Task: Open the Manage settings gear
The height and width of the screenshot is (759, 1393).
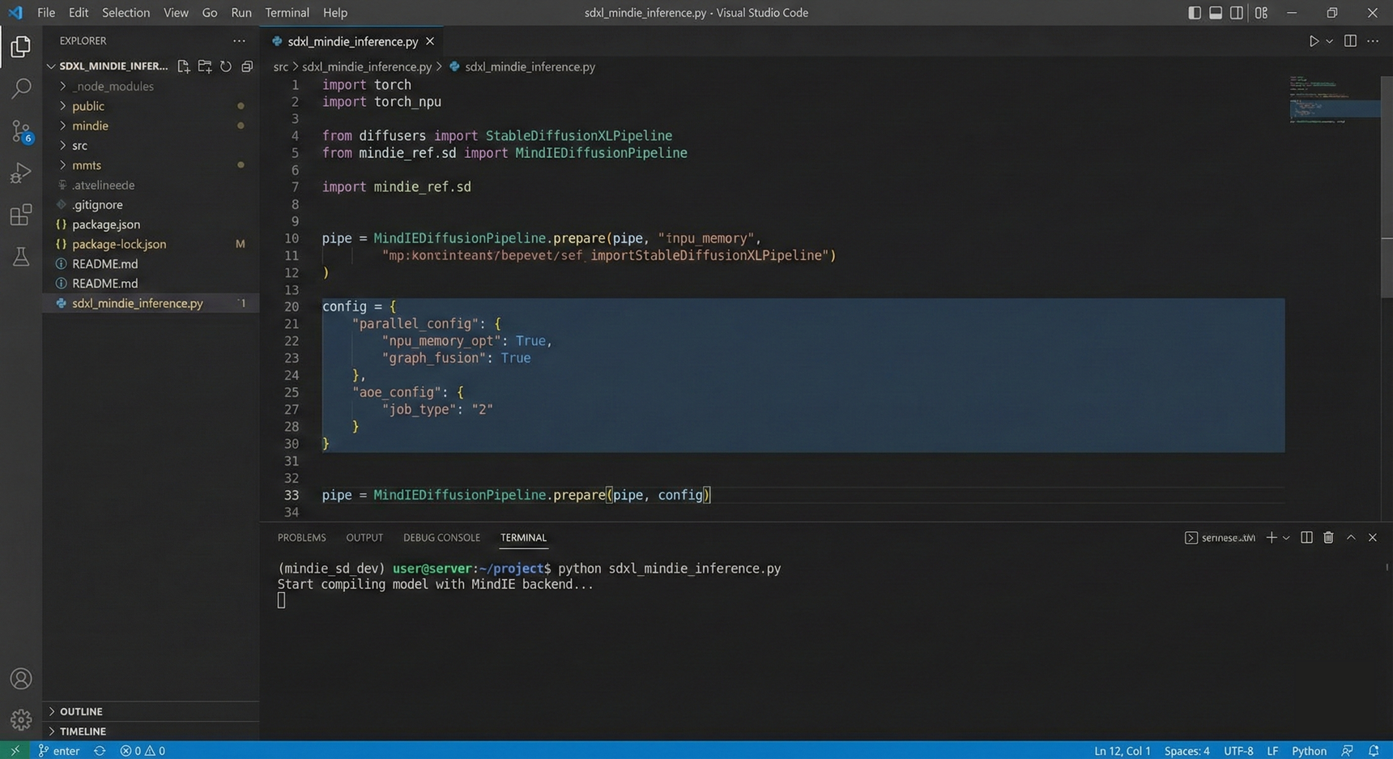Action: pos(21,719)
